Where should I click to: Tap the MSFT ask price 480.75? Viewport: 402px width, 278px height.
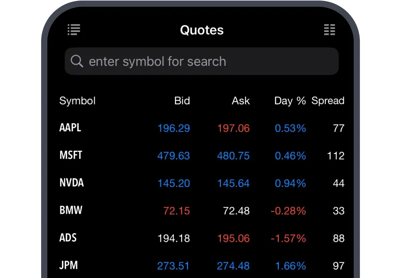click(x=233, y=156)
